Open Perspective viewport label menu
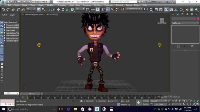The width and height of the screenshot is (200, 112). point(28,15)
